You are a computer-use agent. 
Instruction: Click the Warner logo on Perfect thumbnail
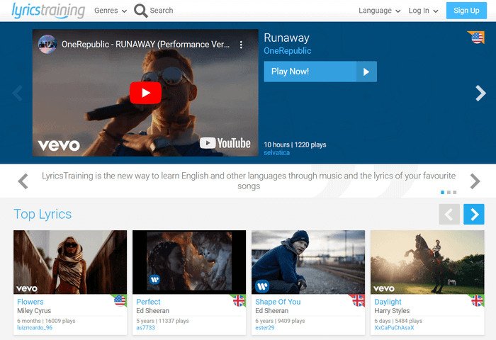154,279
